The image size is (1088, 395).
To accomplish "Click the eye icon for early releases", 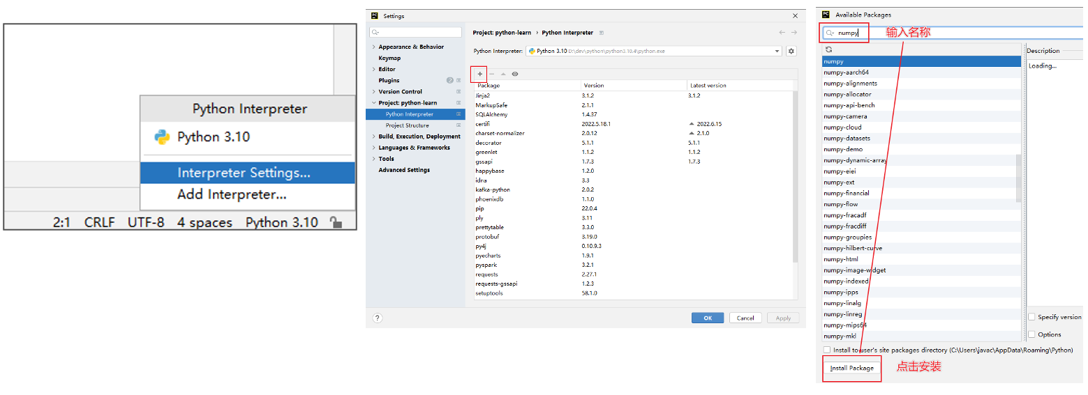I will tap(515, 74).
